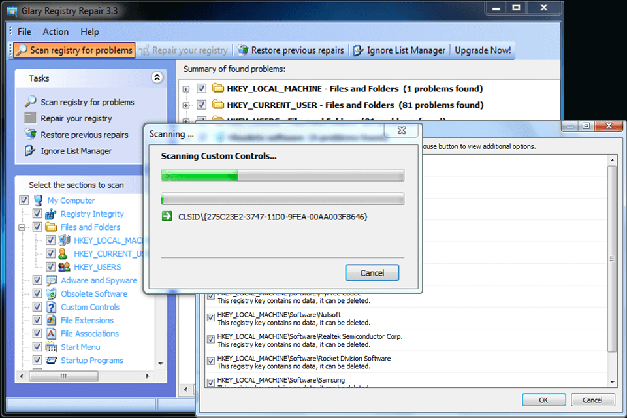
Task: Toggle the Registry Integrity checkbox
Action: point(37,214)
